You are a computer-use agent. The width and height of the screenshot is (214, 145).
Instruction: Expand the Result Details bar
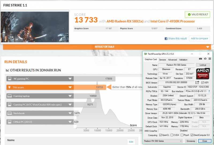[208, 47]
